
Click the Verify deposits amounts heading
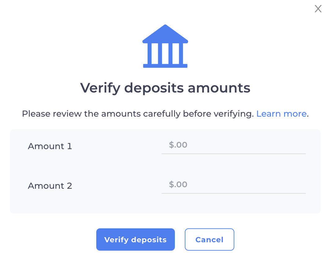tap(165, 88)
